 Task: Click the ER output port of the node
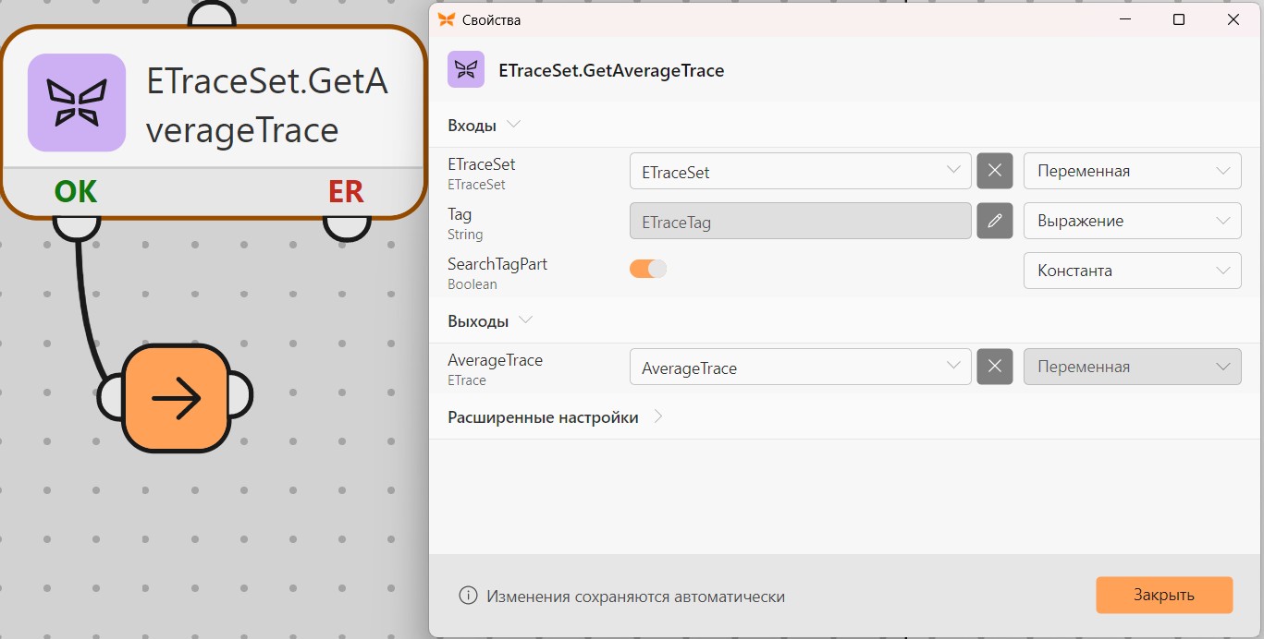click(x=347, y=225)
